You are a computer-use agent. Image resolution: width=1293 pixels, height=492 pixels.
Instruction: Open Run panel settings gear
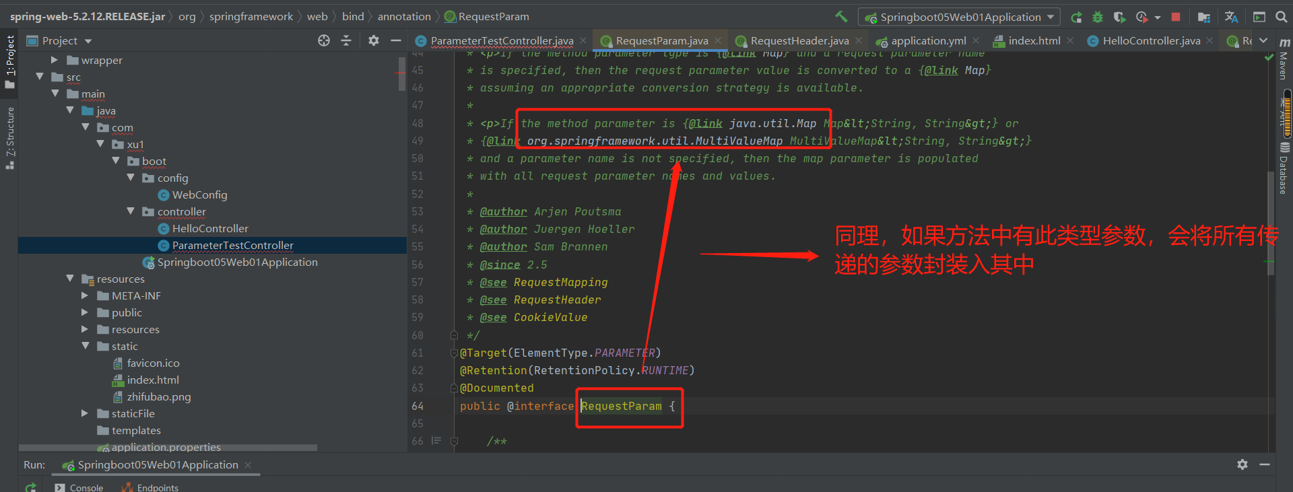(x=1242, y=464)
